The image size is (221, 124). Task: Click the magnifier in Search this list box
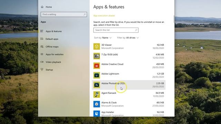tap(136, 30)
